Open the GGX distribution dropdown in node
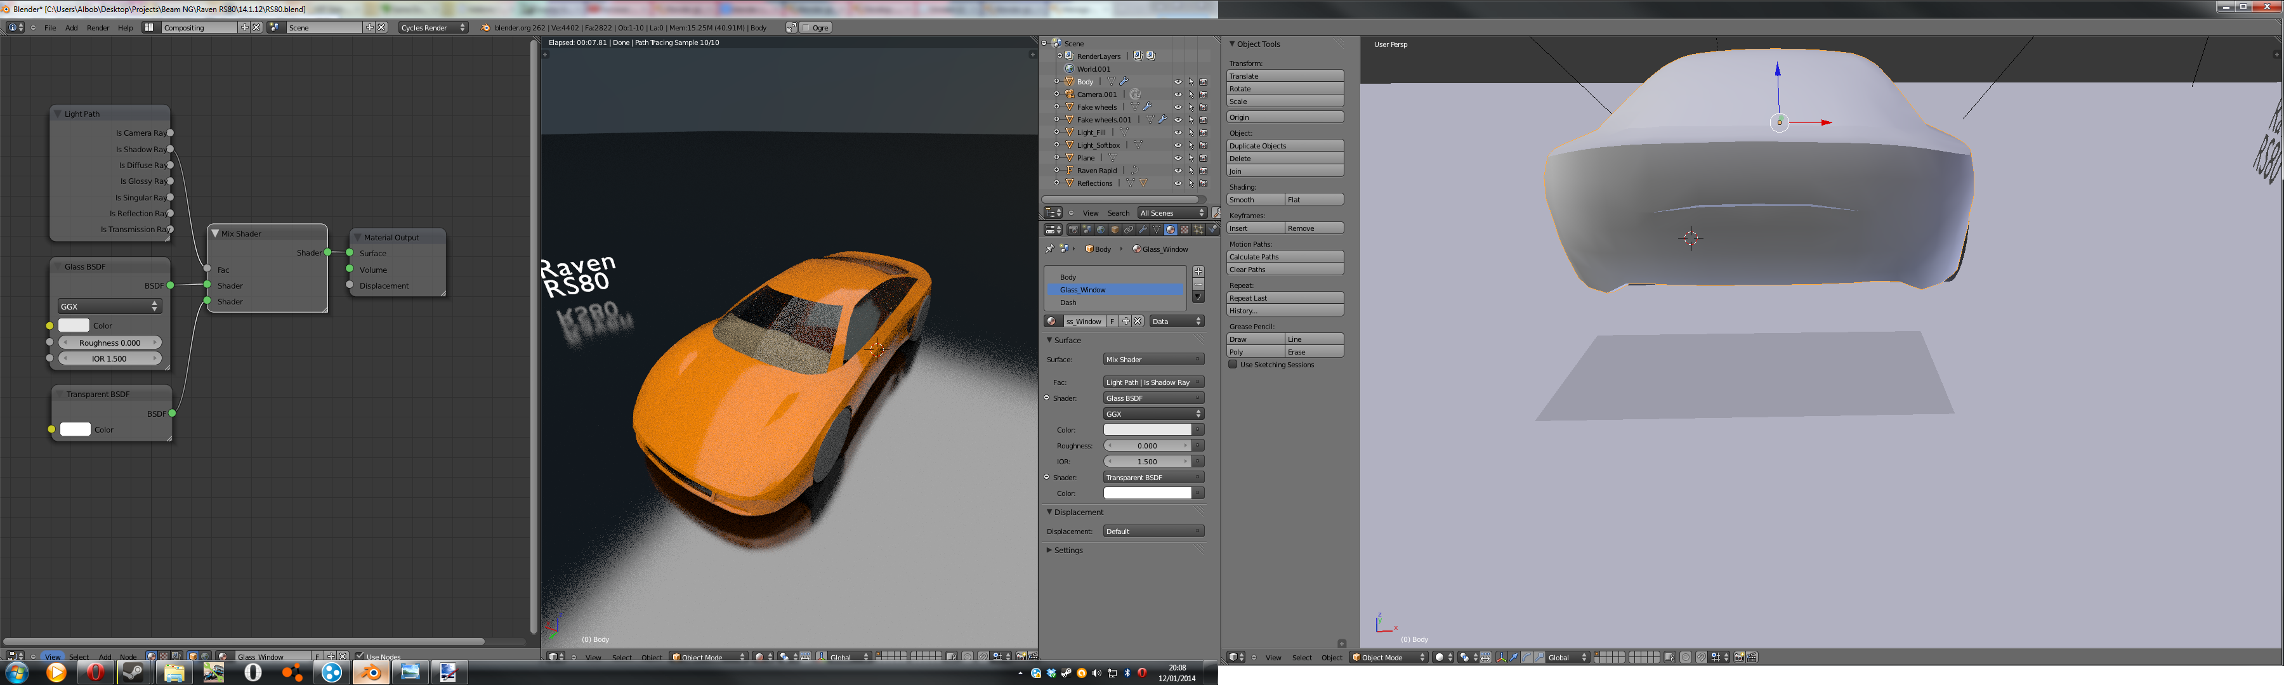 pyautogui.click(x=109, y=306)
